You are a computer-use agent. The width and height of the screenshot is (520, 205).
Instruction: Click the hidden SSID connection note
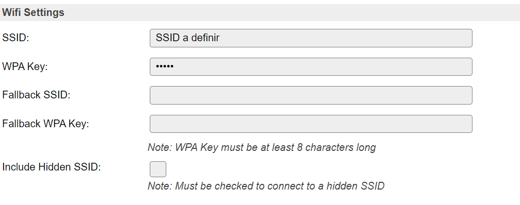(x=266, y=186)
